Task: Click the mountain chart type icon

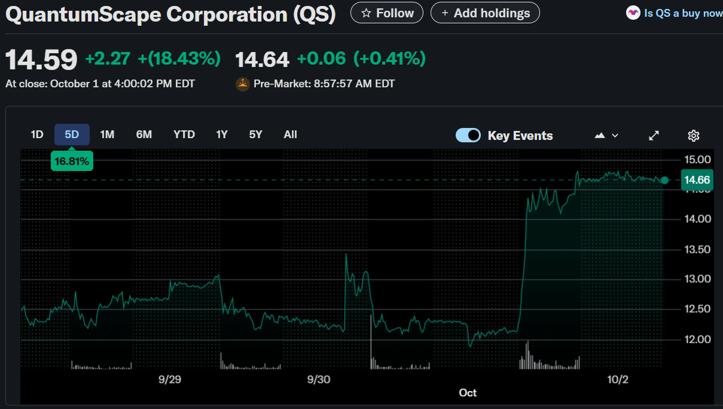Action: (x=600, y=136)
